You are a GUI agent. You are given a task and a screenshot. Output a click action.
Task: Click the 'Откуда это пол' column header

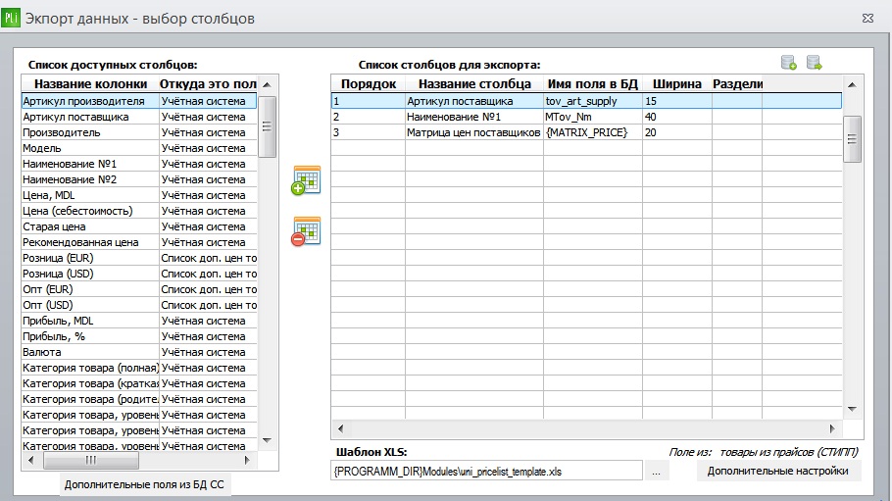tap(208, 83)
